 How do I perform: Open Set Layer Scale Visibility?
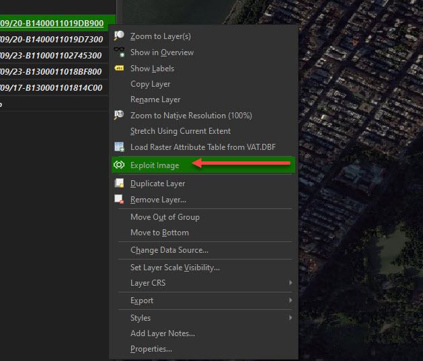point(175,268)
